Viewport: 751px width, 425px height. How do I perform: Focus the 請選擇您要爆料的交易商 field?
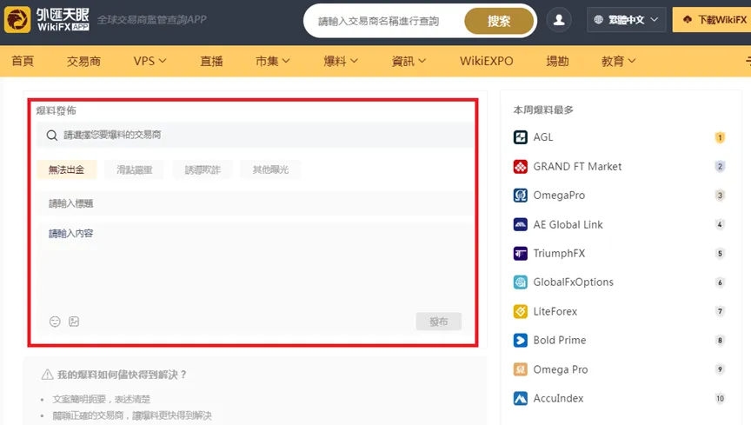(255, 135)
